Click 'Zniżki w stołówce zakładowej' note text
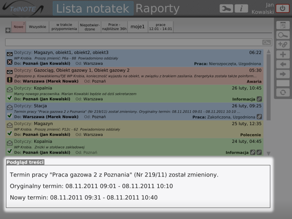Viewport: 292px width, 219px height. tap(60, 147)
